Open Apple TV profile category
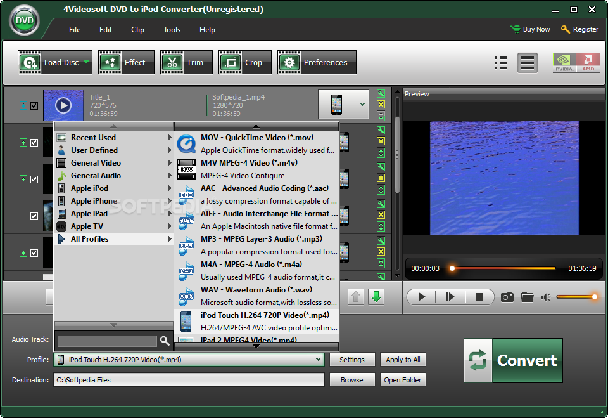Viewport: 608px width, 418px height. [x=113, y=226]
